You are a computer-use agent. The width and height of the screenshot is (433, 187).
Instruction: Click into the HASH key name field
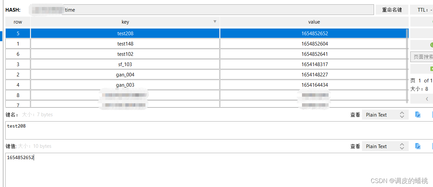click(x=217, y=10)
